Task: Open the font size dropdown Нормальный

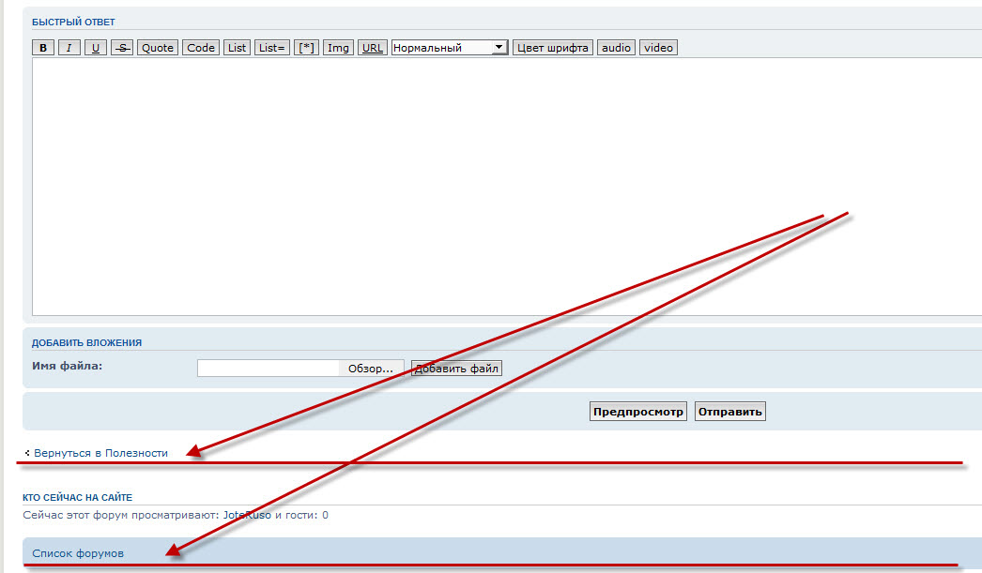Action: [x=449, y=48]
